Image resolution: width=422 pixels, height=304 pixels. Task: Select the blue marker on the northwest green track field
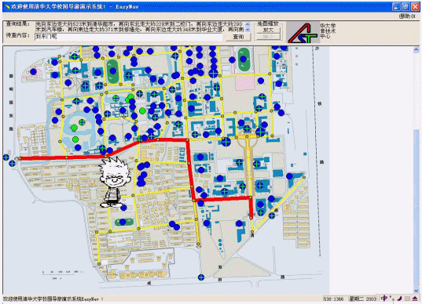click(112, 71)
